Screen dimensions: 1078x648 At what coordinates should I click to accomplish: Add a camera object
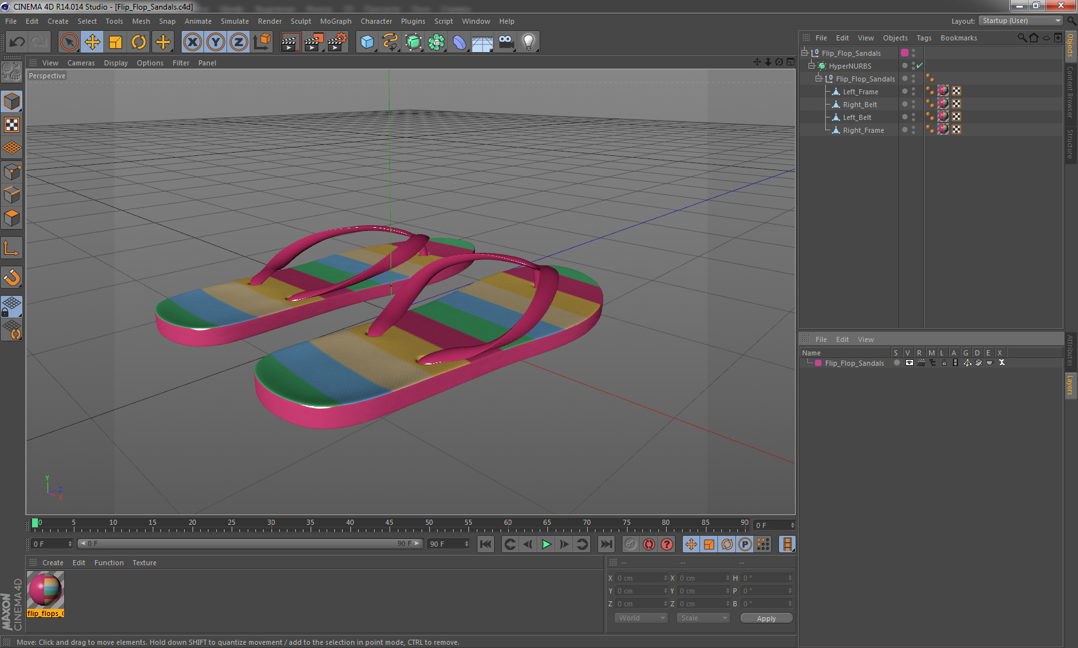click(506, 42)
